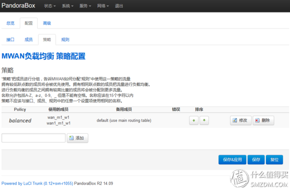
Task: Open the 规则 rules sub-tab
Action: point(65,40)
